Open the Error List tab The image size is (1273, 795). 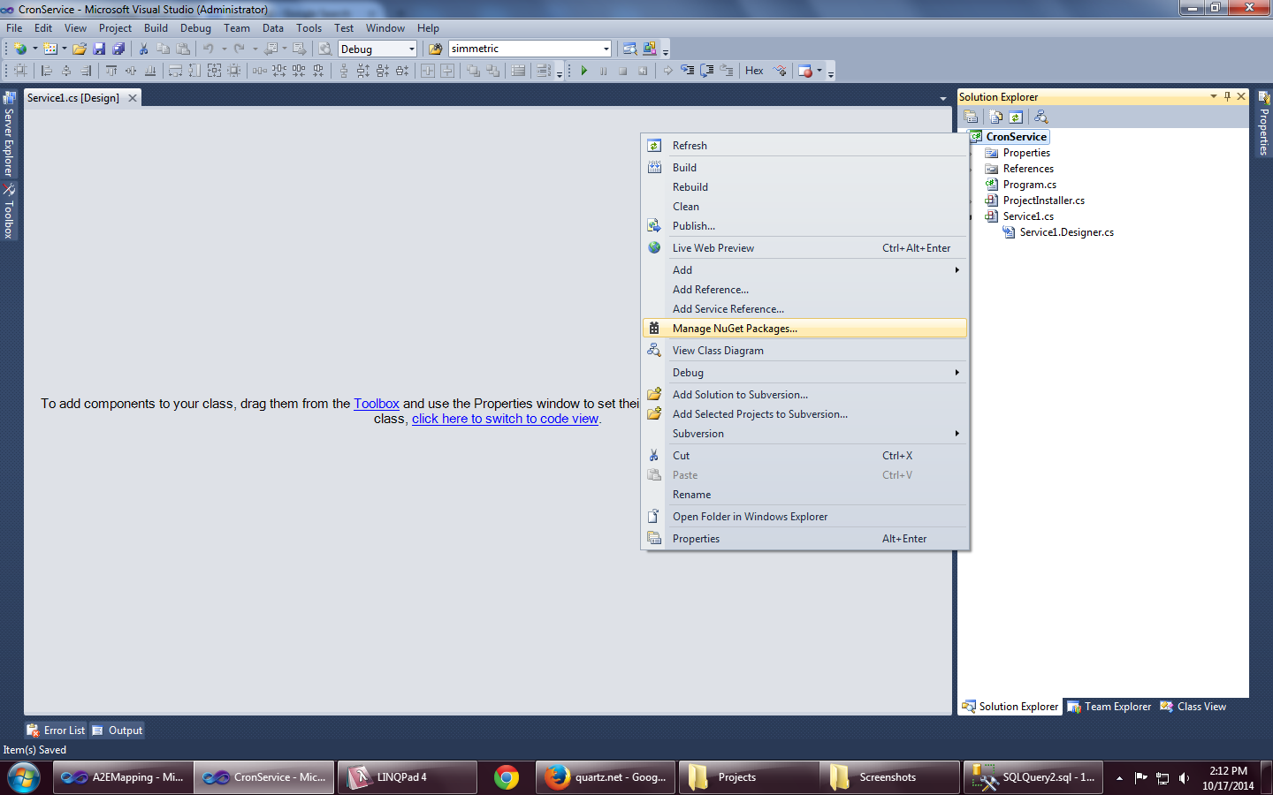tap(56, 731)
